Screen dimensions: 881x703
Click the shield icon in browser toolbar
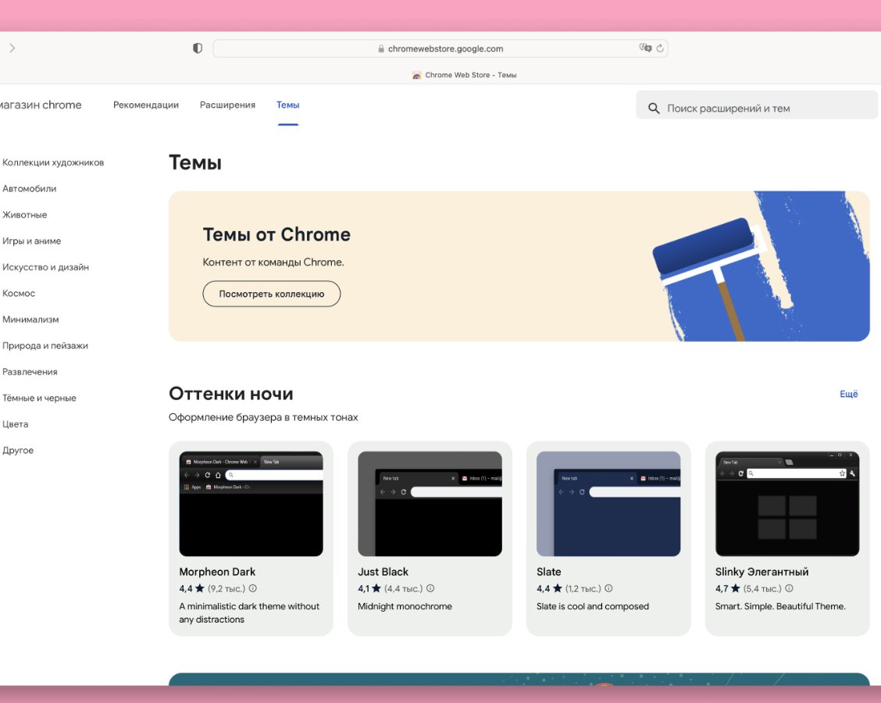click(197, 48)
